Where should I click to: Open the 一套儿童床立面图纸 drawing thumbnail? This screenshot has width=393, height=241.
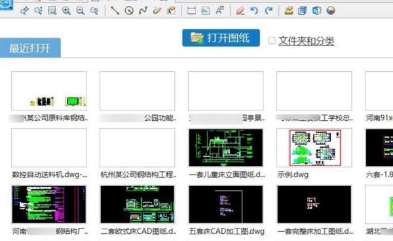coord(226,148)
